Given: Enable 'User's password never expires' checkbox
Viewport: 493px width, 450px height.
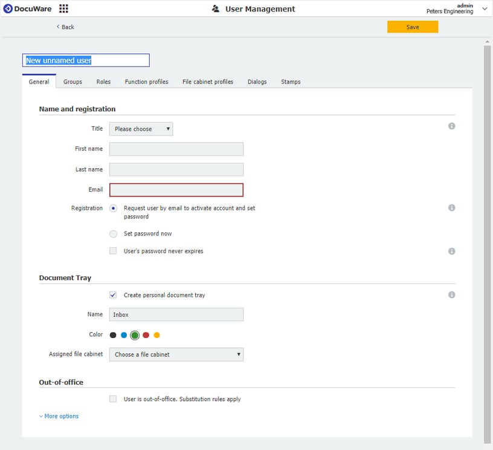Looking at the screenshot, I should click(x=113, y=251).
